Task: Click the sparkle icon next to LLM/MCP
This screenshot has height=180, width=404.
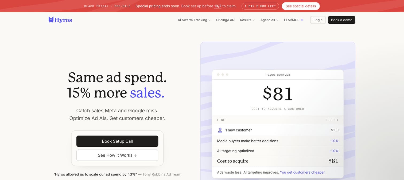Action: coord(302,20)
